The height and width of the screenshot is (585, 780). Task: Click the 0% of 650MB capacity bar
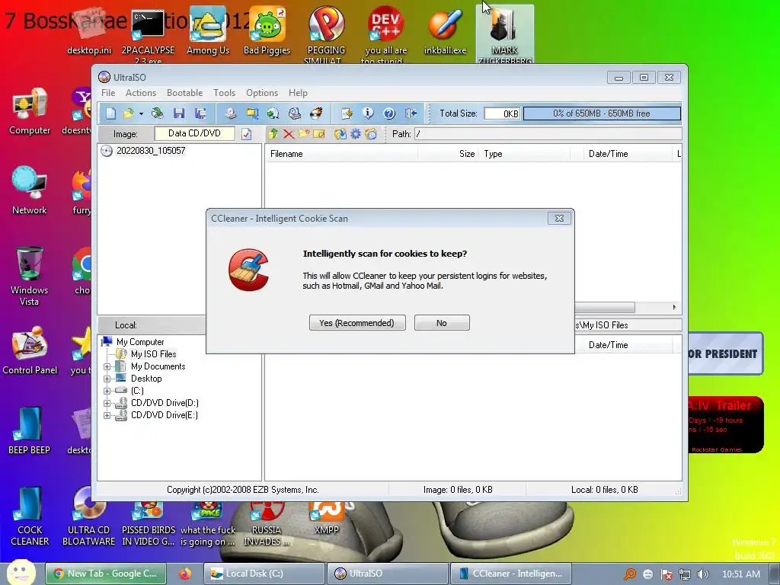tap(602, 113)
